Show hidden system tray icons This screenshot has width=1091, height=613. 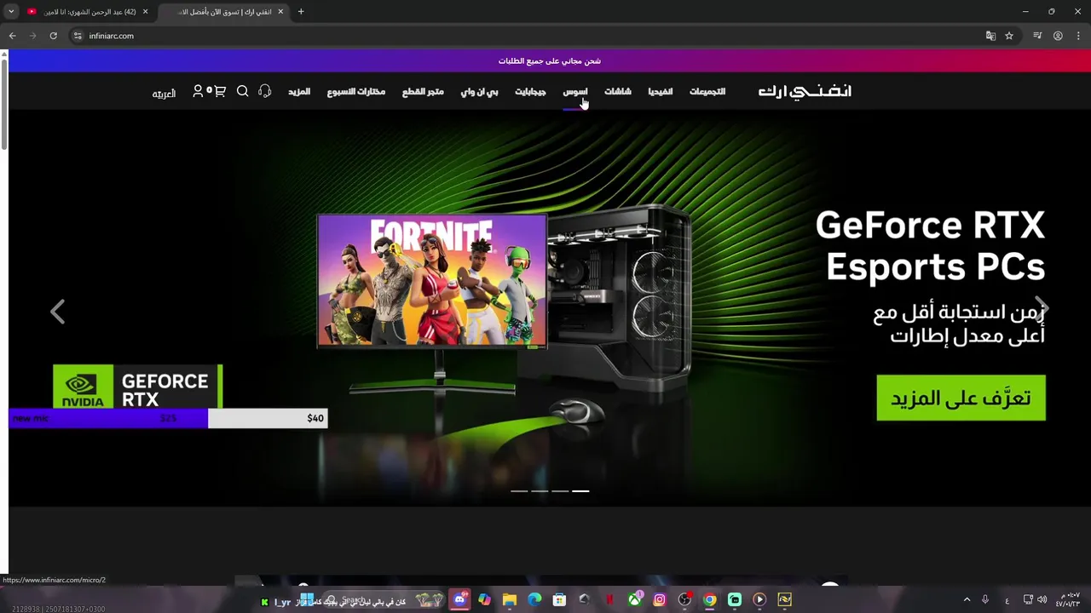967,599
